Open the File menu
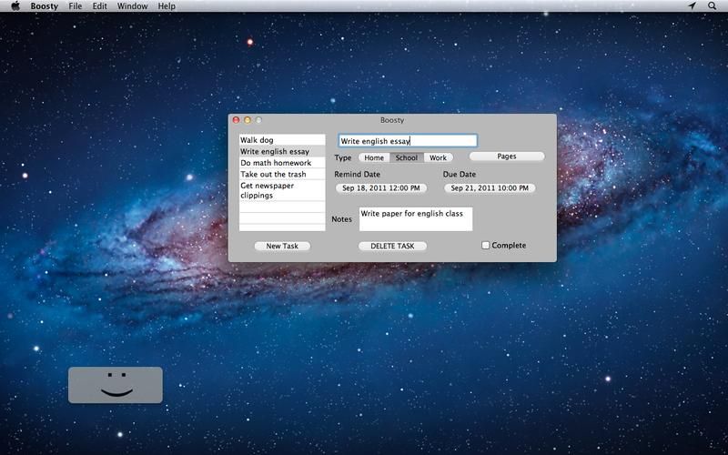Screen dimensions: 728x455 [76, 6]
